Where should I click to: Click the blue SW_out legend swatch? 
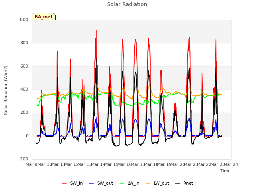(92, 184)
